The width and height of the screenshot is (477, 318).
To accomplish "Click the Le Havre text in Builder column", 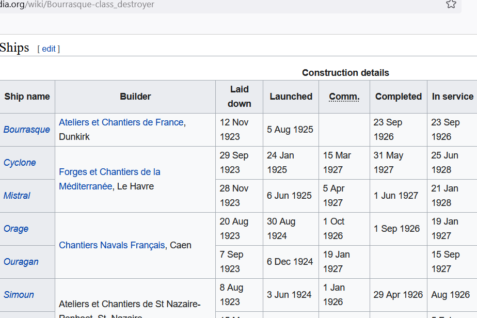I will [135, 186].
